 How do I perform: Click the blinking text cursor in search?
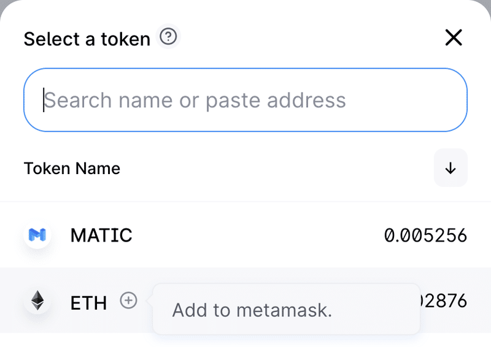[44, 100]
